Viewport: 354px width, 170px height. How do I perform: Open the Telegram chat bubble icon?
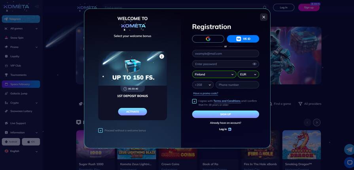coord(350,149)
